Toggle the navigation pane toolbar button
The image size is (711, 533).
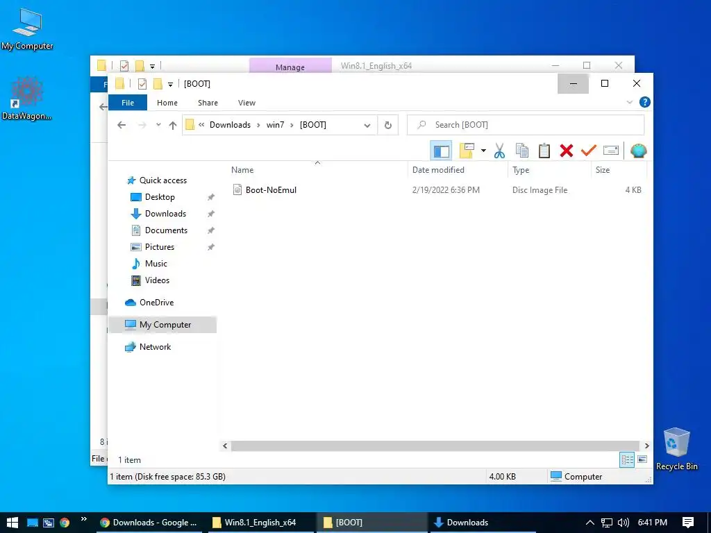pos(441,151)
